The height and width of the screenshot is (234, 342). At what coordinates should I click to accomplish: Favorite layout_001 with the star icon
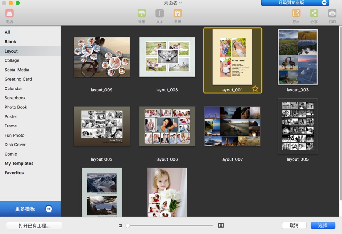tap(255, 89)
